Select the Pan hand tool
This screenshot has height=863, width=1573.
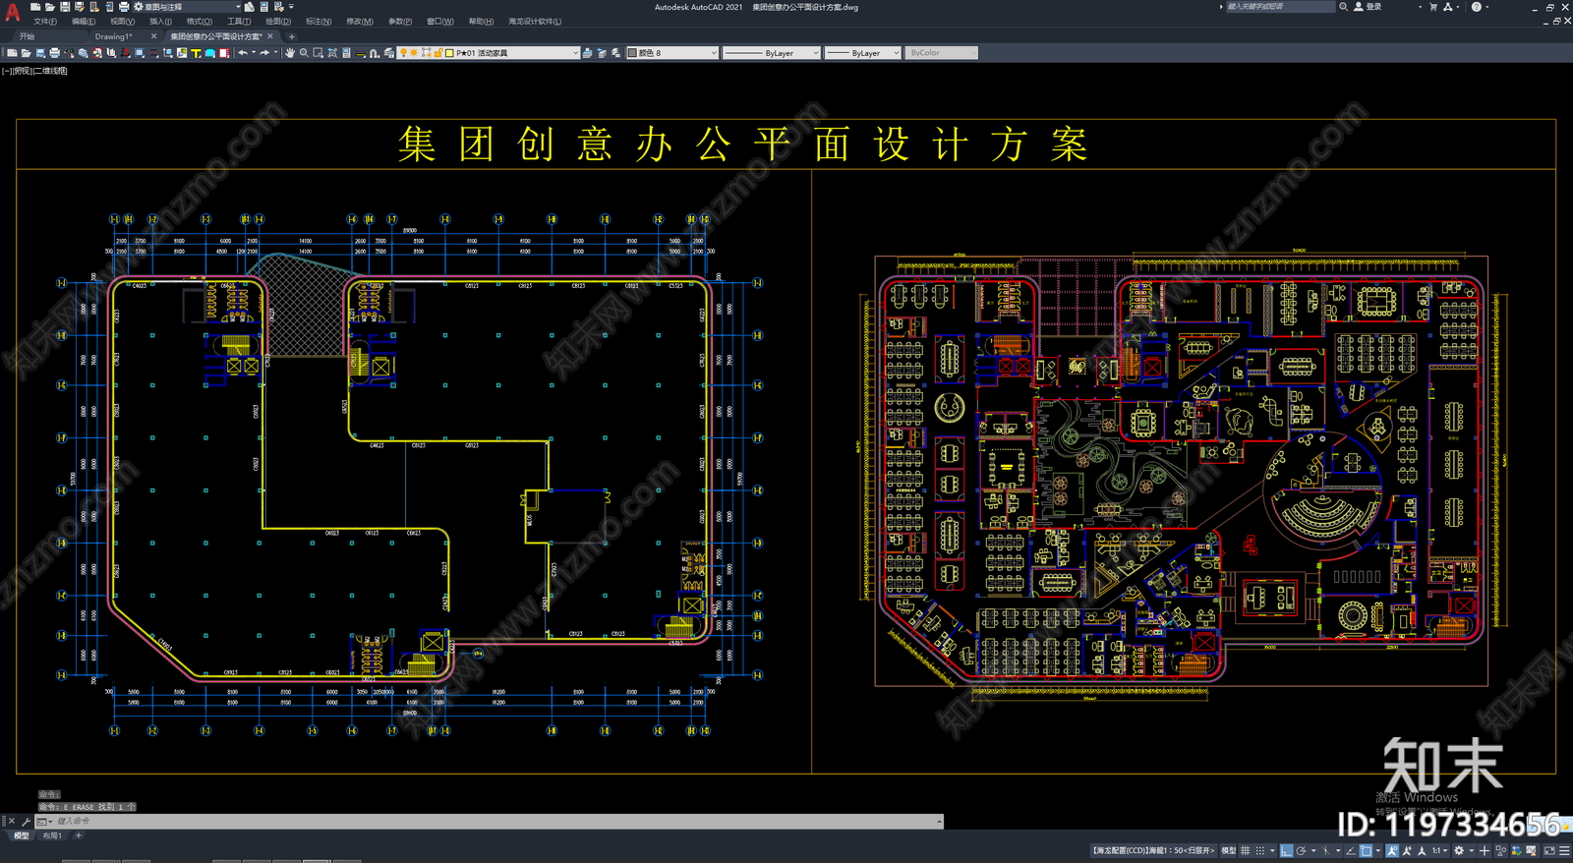[290, 53]
